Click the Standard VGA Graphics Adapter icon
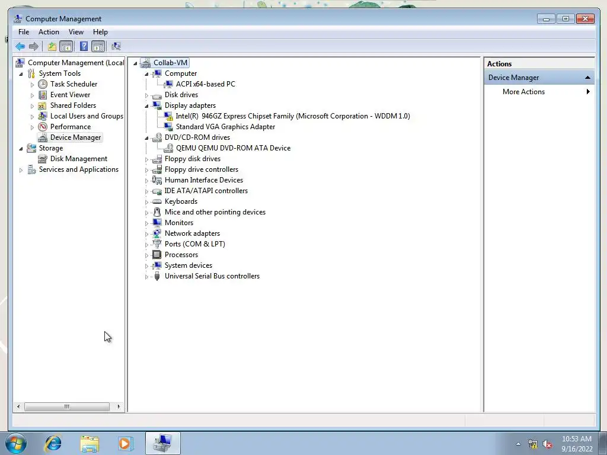This screenshot has height=455, width=607. pyautogui.click(x=168, y=127)
